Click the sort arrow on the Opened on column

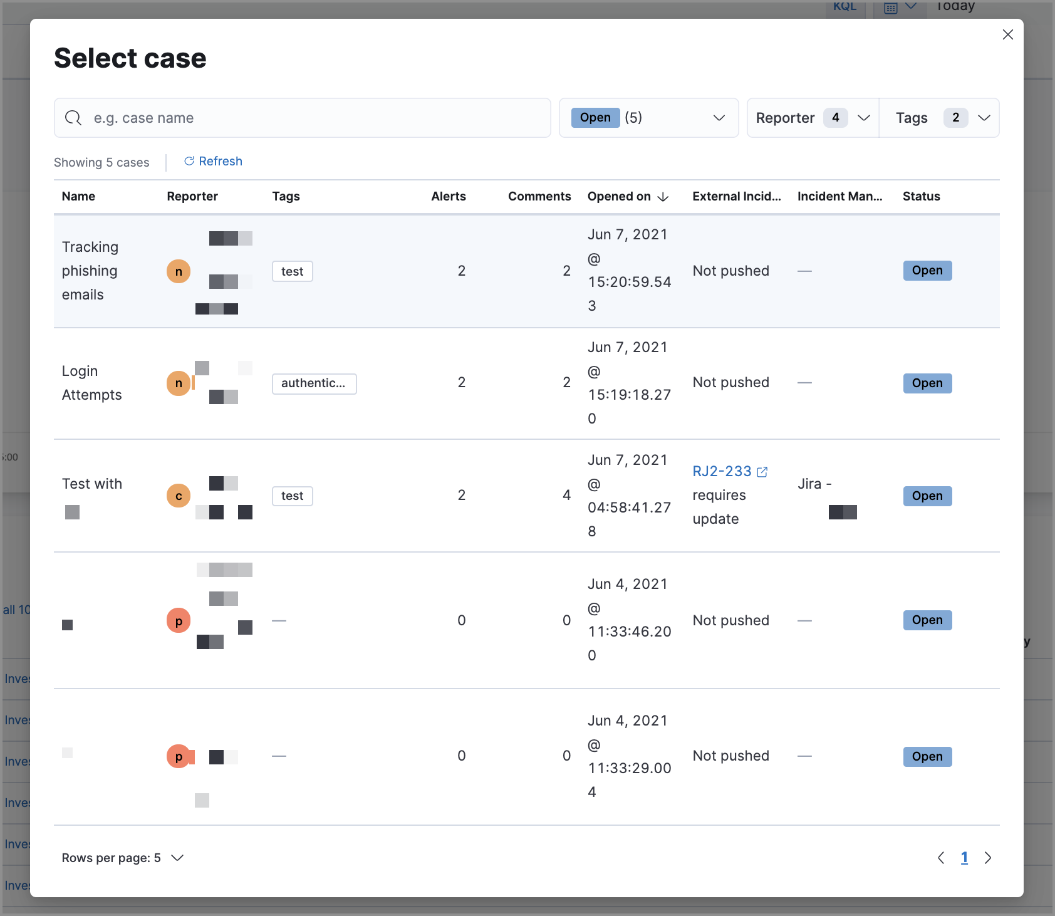(x=663, y=196)
